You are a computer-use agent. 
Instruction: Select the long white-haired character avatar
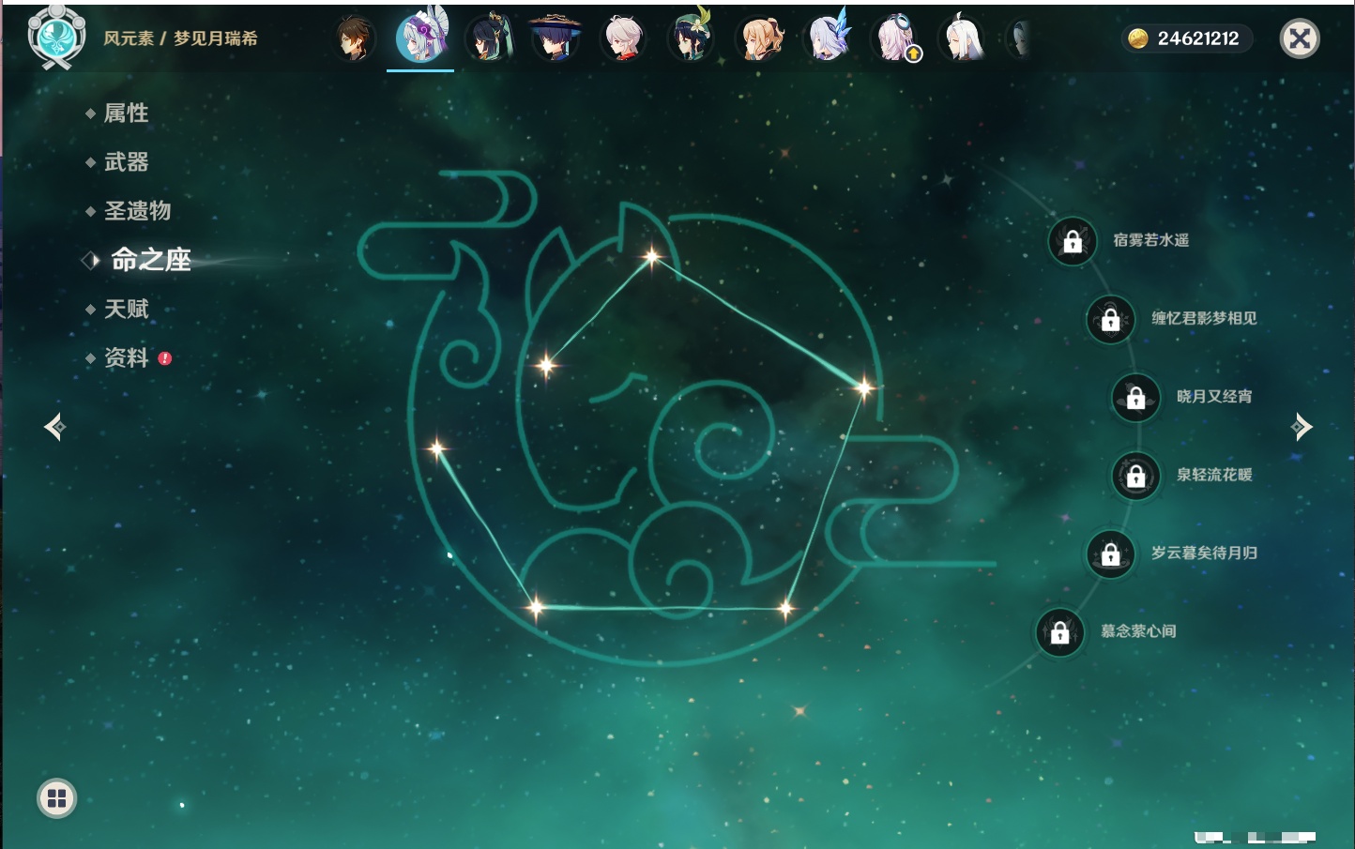click(x=963, y=38)
